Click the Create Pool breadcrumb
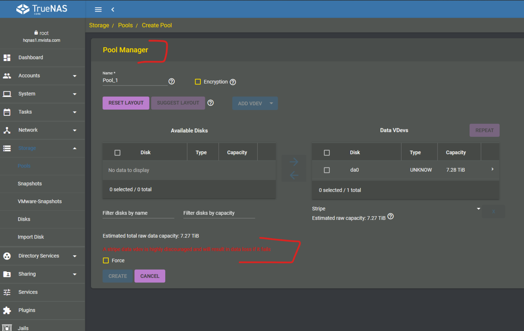 [x=157, y=25]
